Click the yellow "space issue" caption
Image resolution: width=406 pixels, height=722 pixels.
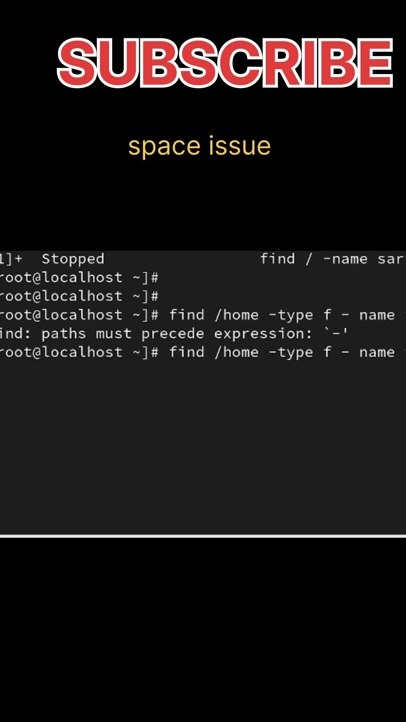click(x=199, y=146)
